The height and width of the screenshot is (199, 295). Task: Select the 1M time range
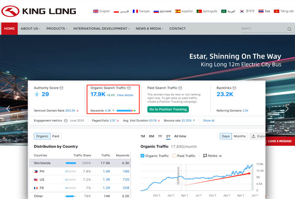143,136
